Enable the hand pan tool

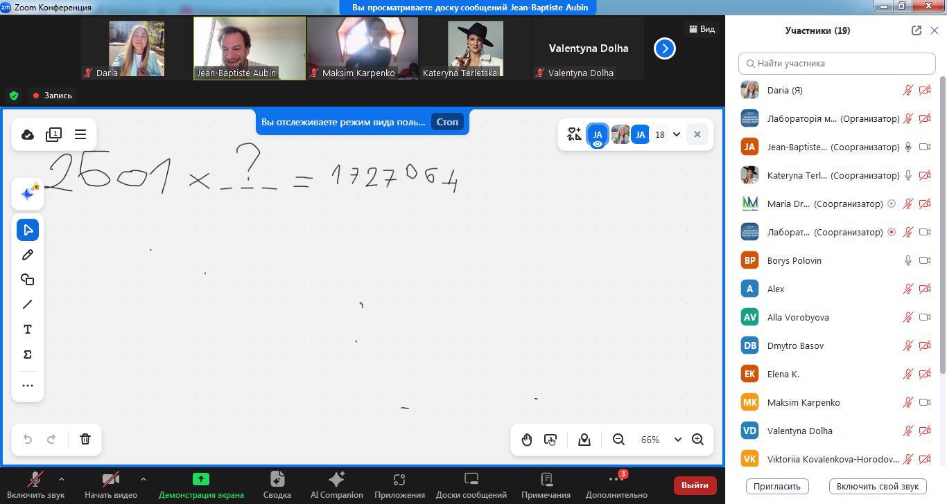527,440
